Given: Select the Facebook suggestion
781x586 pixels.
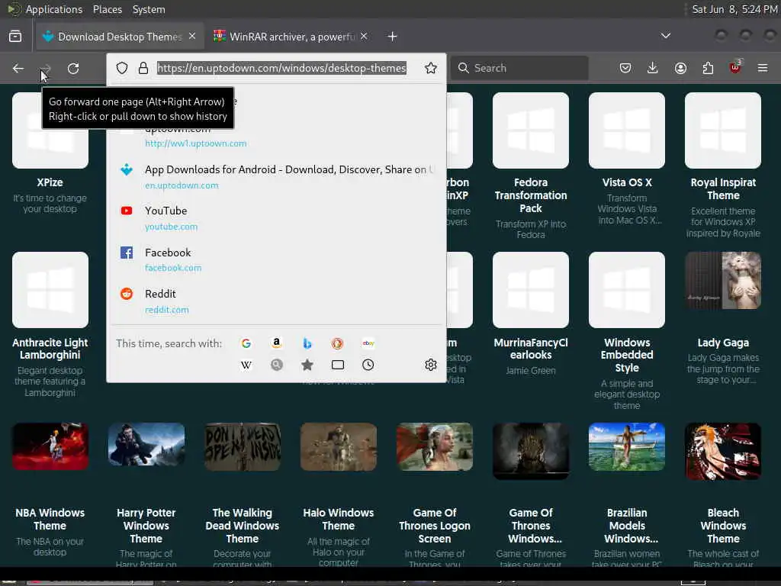Looking at the screenshot, I should point(276,259).
